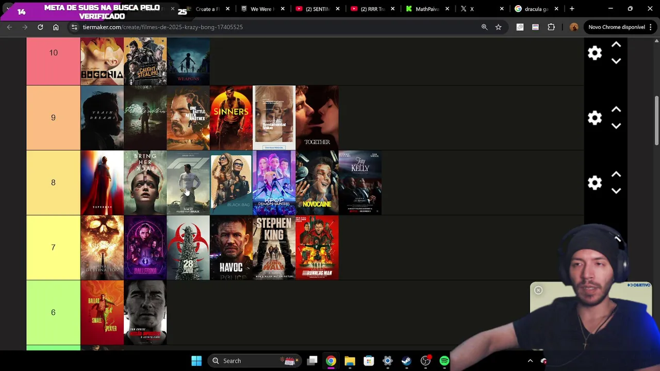Screen dimensions: 660x371
Task: Select the Train Dreams poster
Action: pos(102,117)
